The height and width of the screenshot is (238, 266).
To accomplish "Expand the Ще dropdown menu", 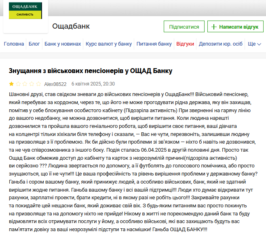I will (x=254, y=44).
